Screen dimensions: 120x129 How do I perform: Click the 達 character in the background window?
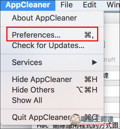(x=106, y=75)
